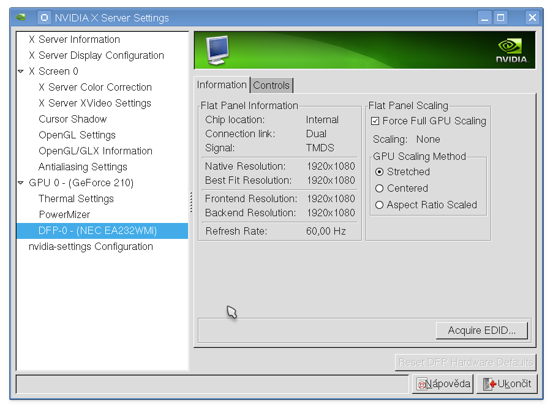Image resolution: width=553 pixels, height=411 pixels.
Task: Minimize the NVIDIA X Server Settings window
Action: pyautogui.click(x=484, y=17)
